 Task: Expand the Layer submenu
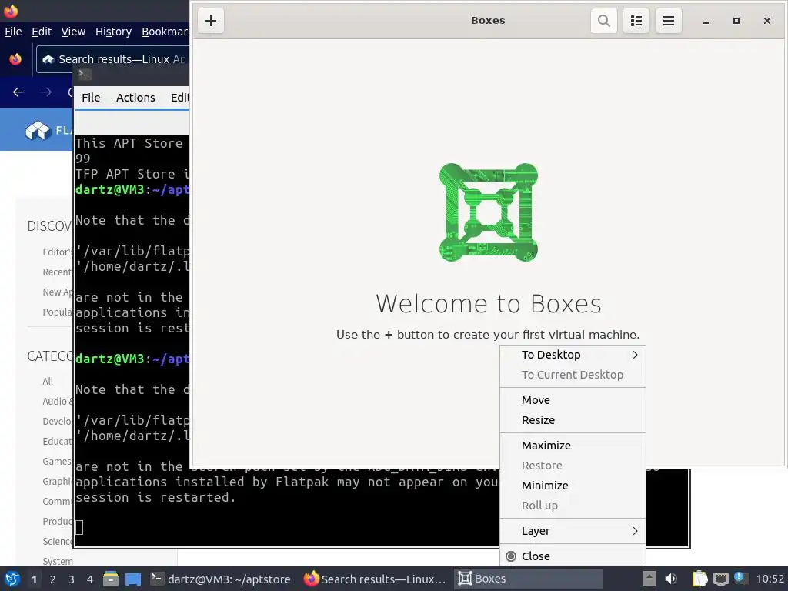(x=573, y=531)
